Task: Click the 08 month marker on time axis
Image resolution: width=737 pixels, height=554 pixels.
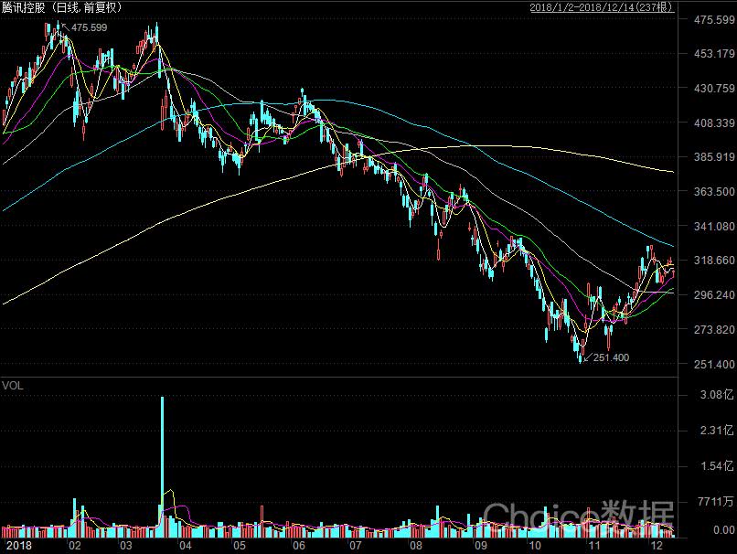Action: coord(416,546)
